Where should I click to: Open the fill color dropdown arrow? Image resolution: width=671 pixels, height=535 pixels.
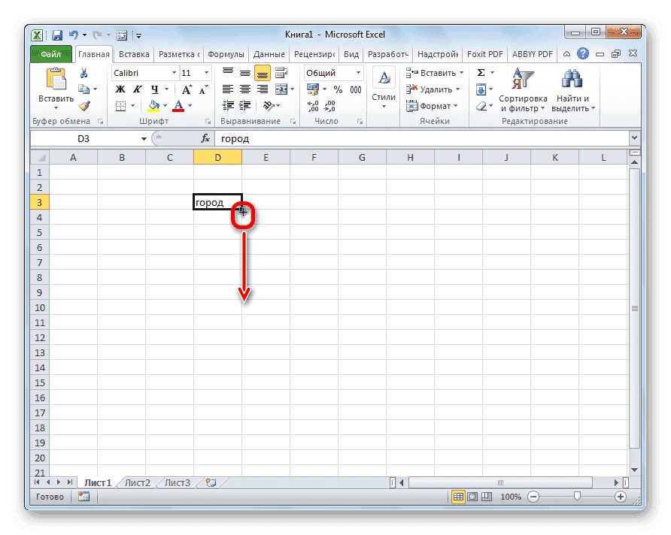click(x=165, y=105)
